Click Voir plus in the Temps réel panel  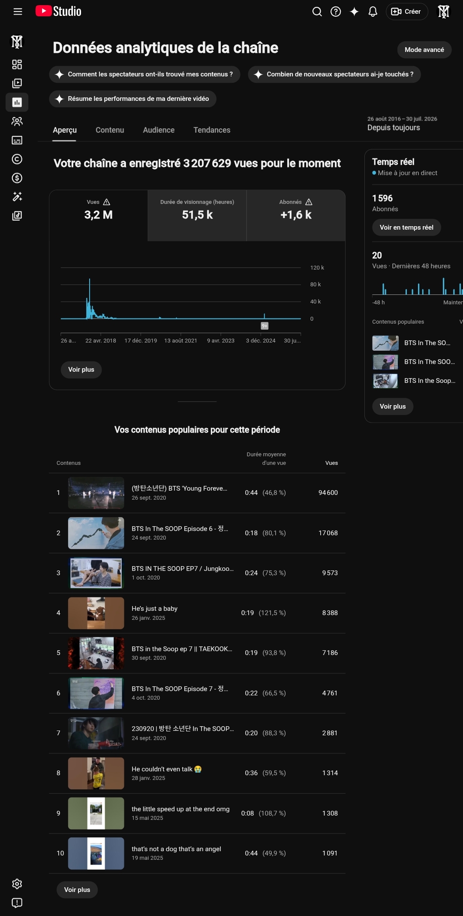point(393,406)
